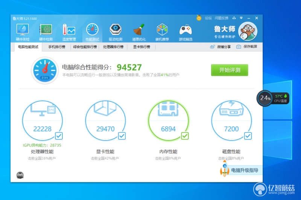The width and height of the screenshot is (301, 200).
Task: Click the 内存性能 circle with score 6894
Action: (168, 121)
